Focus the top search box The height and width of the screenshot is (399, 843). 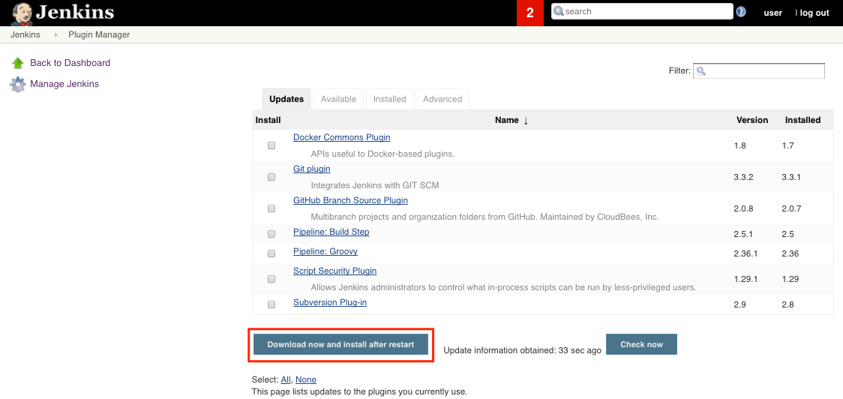[x=642, y=11]
